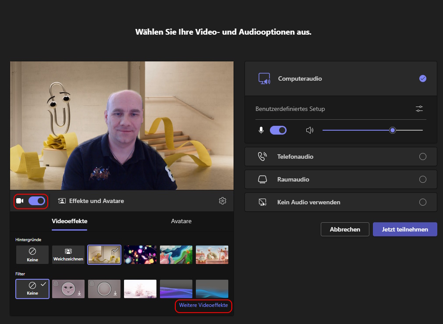Image resolution: width=443 pixels, height=324 pixels.
Task: Apply the white misty filter
Action: pyautogui.click(x=140, y=289)
